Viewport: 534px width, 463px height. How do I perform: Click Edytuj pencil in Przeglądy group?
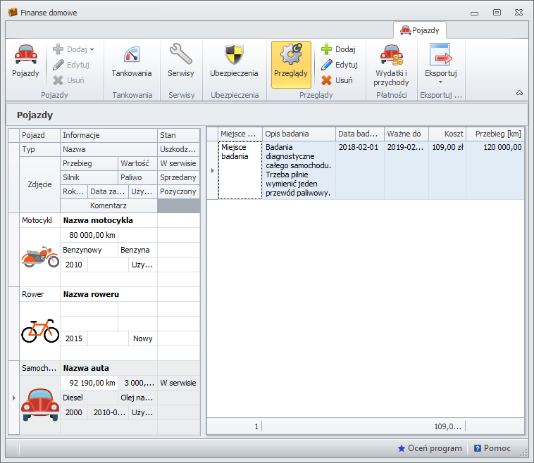pyautogui.click(x=339, y=65)
